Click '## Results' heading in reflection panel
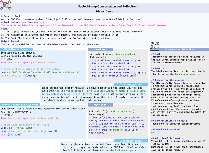This screenshot has width=209, height=153. point(158,68)
